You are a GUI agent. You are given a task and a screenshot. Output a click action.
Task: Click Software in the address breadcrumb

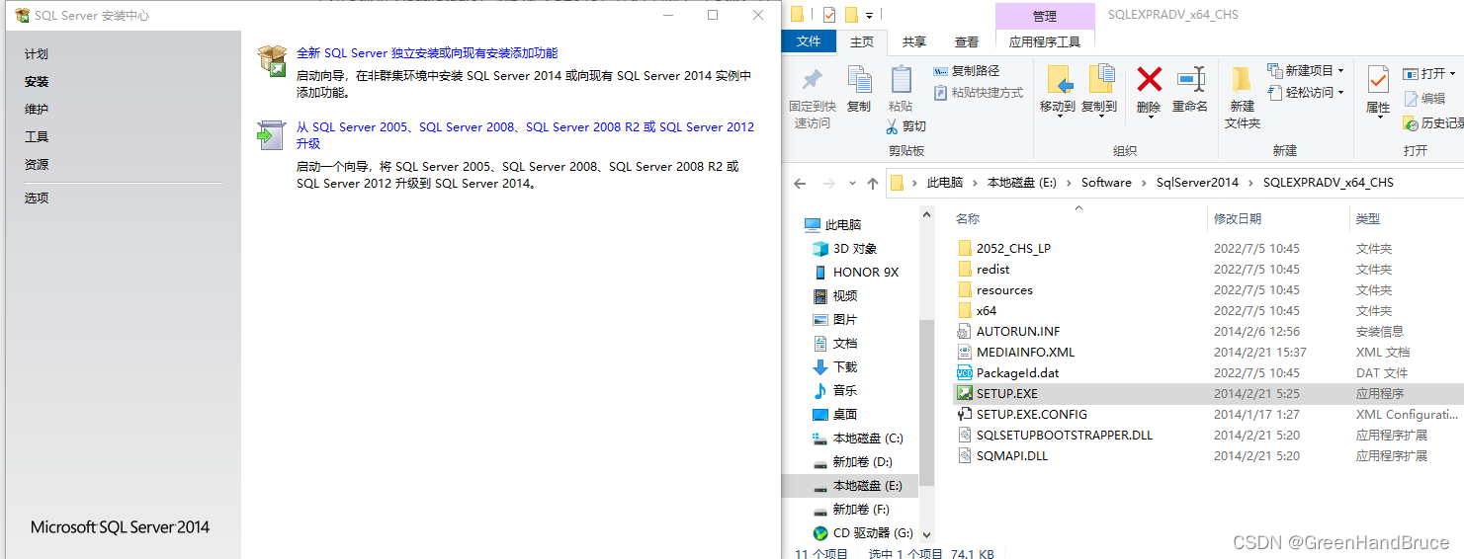coord(1106,183)
